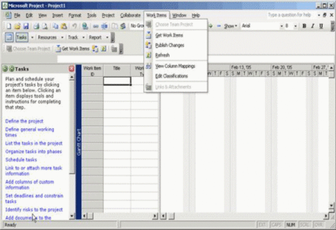Toggle italic formatting

313,26
